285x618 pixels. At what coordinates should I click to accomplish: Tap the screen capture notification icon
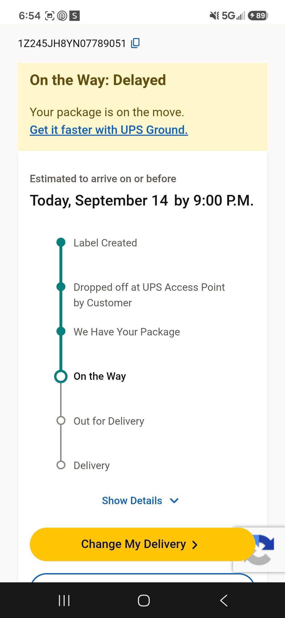50,16
